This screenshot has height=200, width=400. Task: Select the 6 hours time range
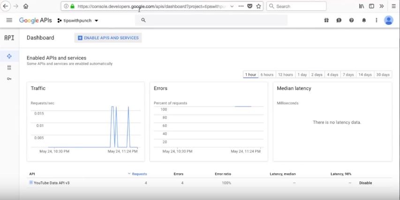pyautogui.click(x=267, y=75)
